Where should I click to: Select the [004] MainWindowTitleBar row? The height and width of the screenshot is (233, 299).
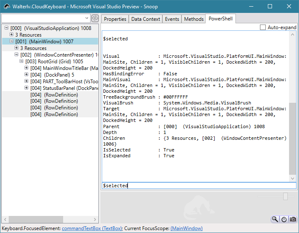(x=64, y=68)
